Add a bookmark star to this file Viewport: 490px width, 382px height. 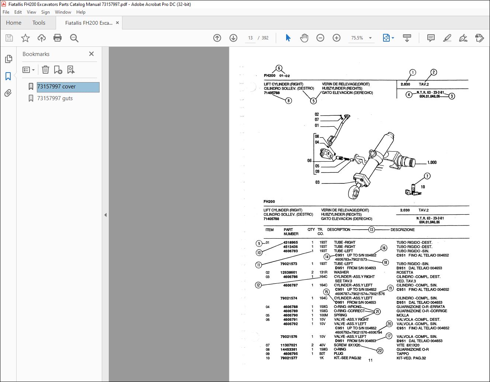tap(25, 38)
